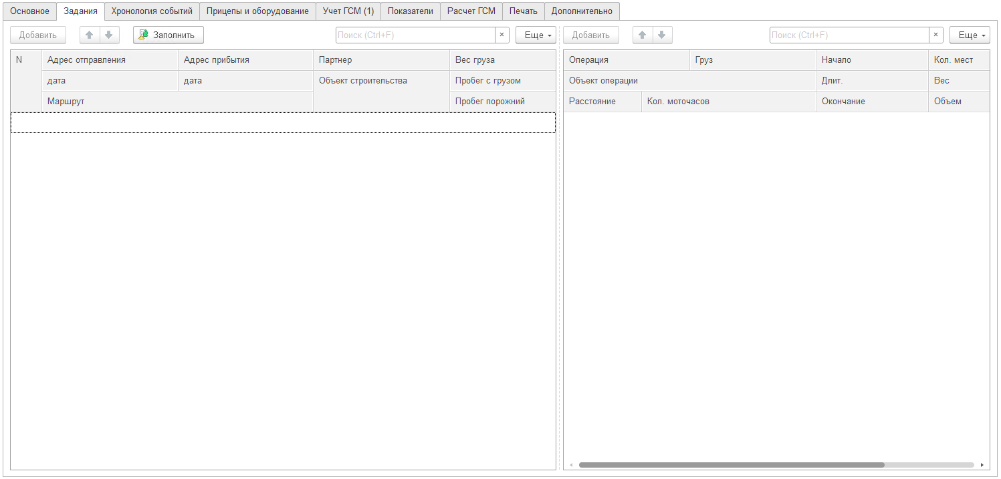Screen dimensions: 1001x479
Task: Click the Заполнить button
Action: [168, 35]
